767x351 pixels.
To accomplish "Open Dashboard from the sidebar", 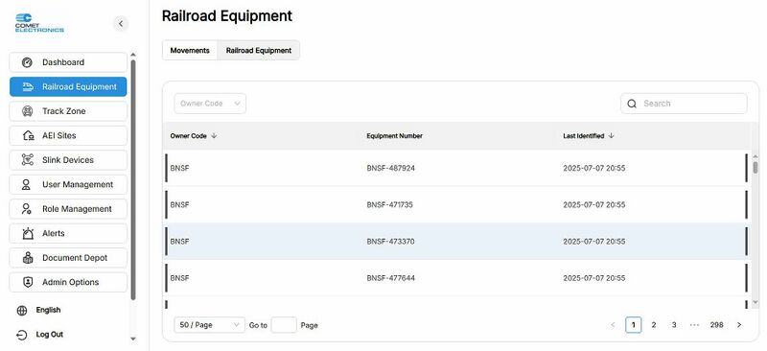I will pyautogui.click(x=68, y=62).
